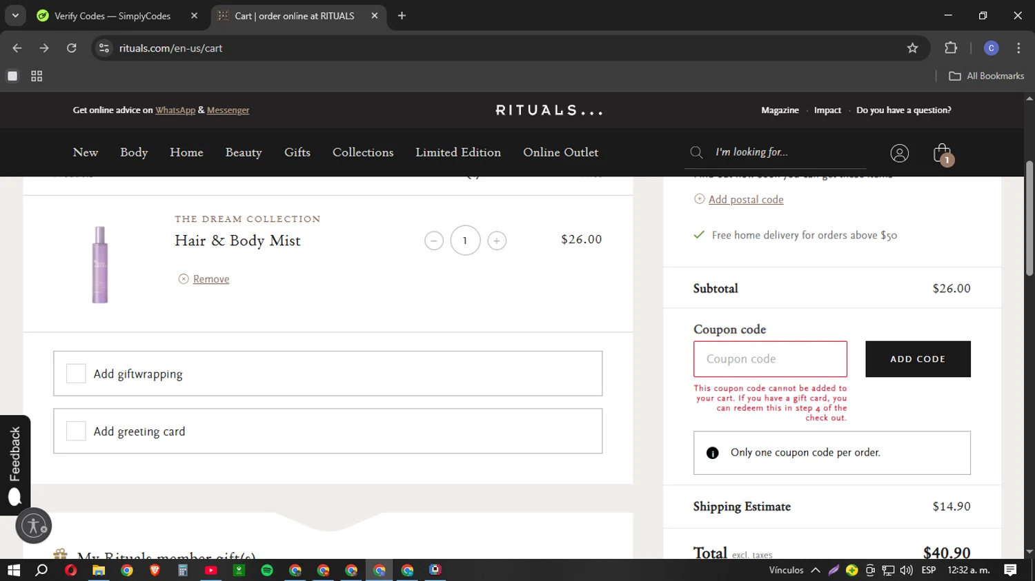The image size is (1035, 581).
Task: Open the volume control in tray
Action: point(907,570)
